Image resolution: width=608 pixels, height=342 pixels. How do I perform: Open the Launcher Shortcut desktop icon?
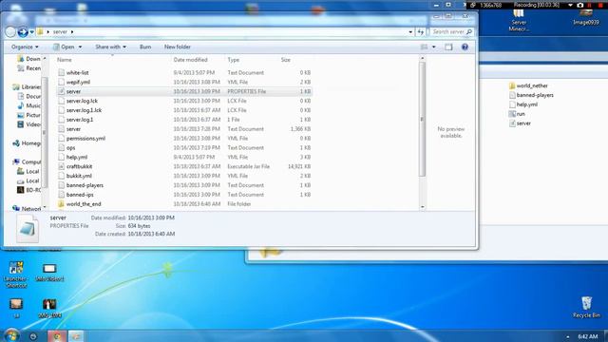(16, 275)
